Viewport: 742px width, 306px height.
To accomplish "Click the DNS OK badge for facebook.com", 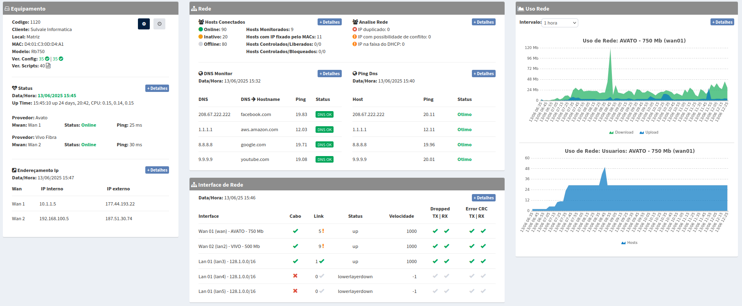I will tap(325, 114).
